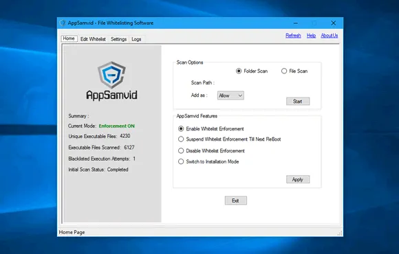Click the Enforcement ON status text
Viewport: 399px width, 254px height.
coord(116,126)
